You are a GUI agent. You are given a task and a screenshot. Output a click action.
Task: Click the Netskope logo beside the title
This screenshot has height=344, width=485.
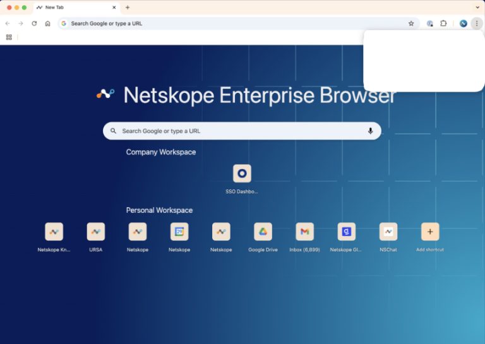[x=105, y=93]
